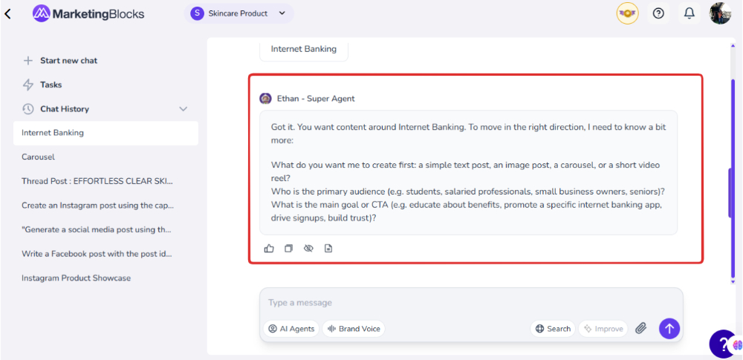Open the Carousel chat from history
Screen dimensions: 743x360
39,157
